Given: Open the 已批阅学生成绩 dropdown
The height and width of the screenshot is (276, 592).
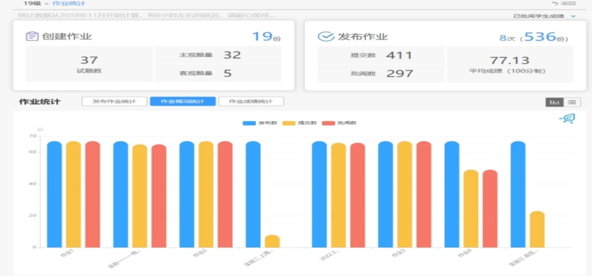Looking at the screenshot, I should (x=538, y=16).
